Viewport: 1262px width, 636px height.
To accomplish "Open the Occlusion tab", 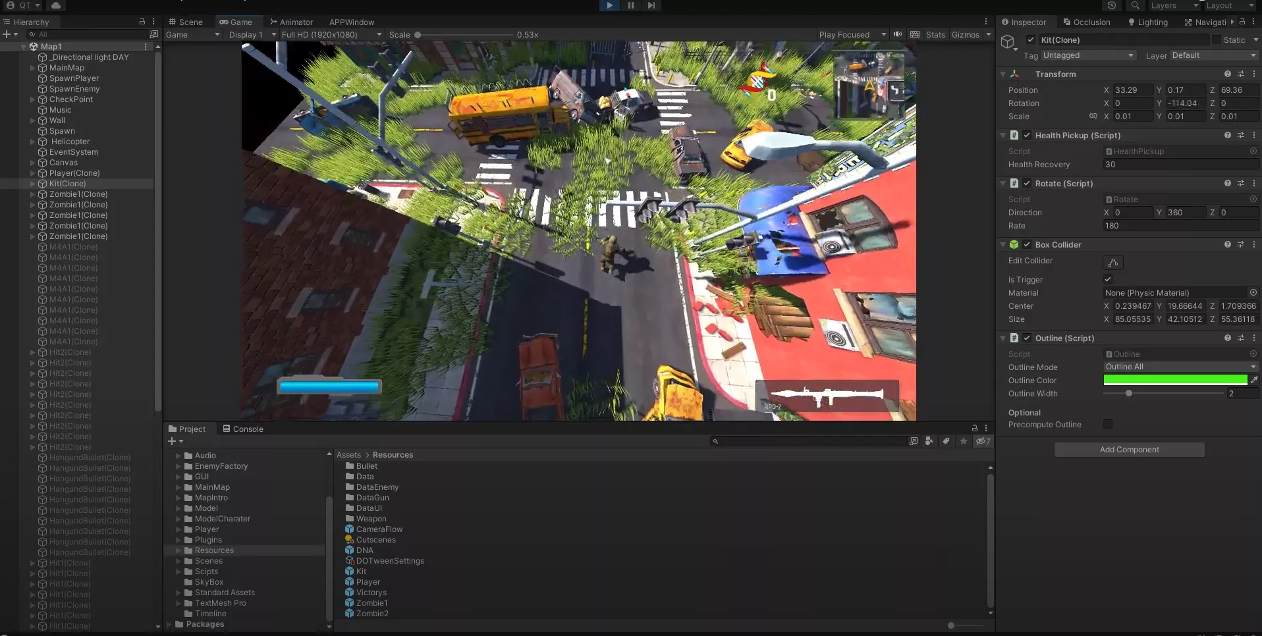I will [x=1087, y=22].
